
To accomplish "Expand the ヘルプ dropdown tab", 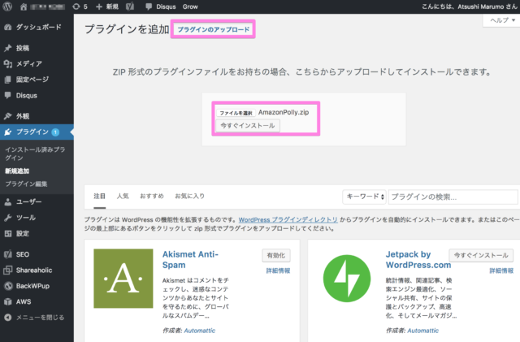I will pyautogui.click(x=502, y=20).
